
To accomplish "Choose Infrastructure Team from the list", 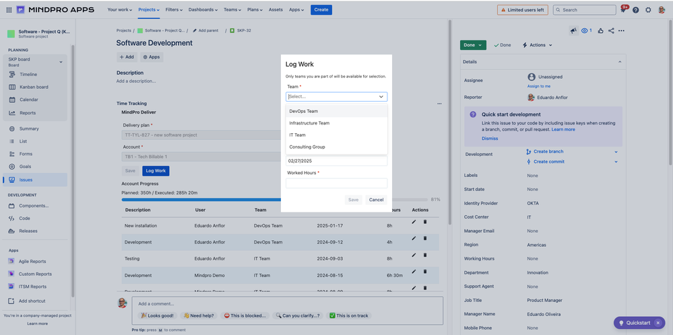I will [x=337, y=123].
